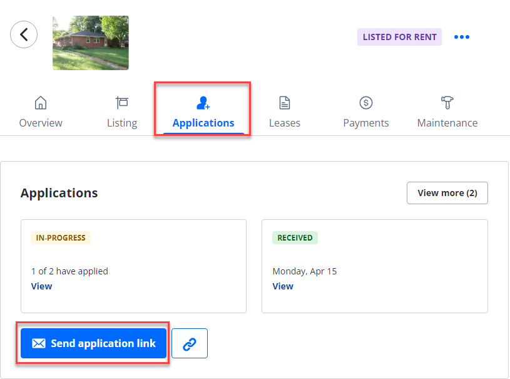510x379 pixels.
Task: Click the back arrow at top left
Action: coord(24,34)
